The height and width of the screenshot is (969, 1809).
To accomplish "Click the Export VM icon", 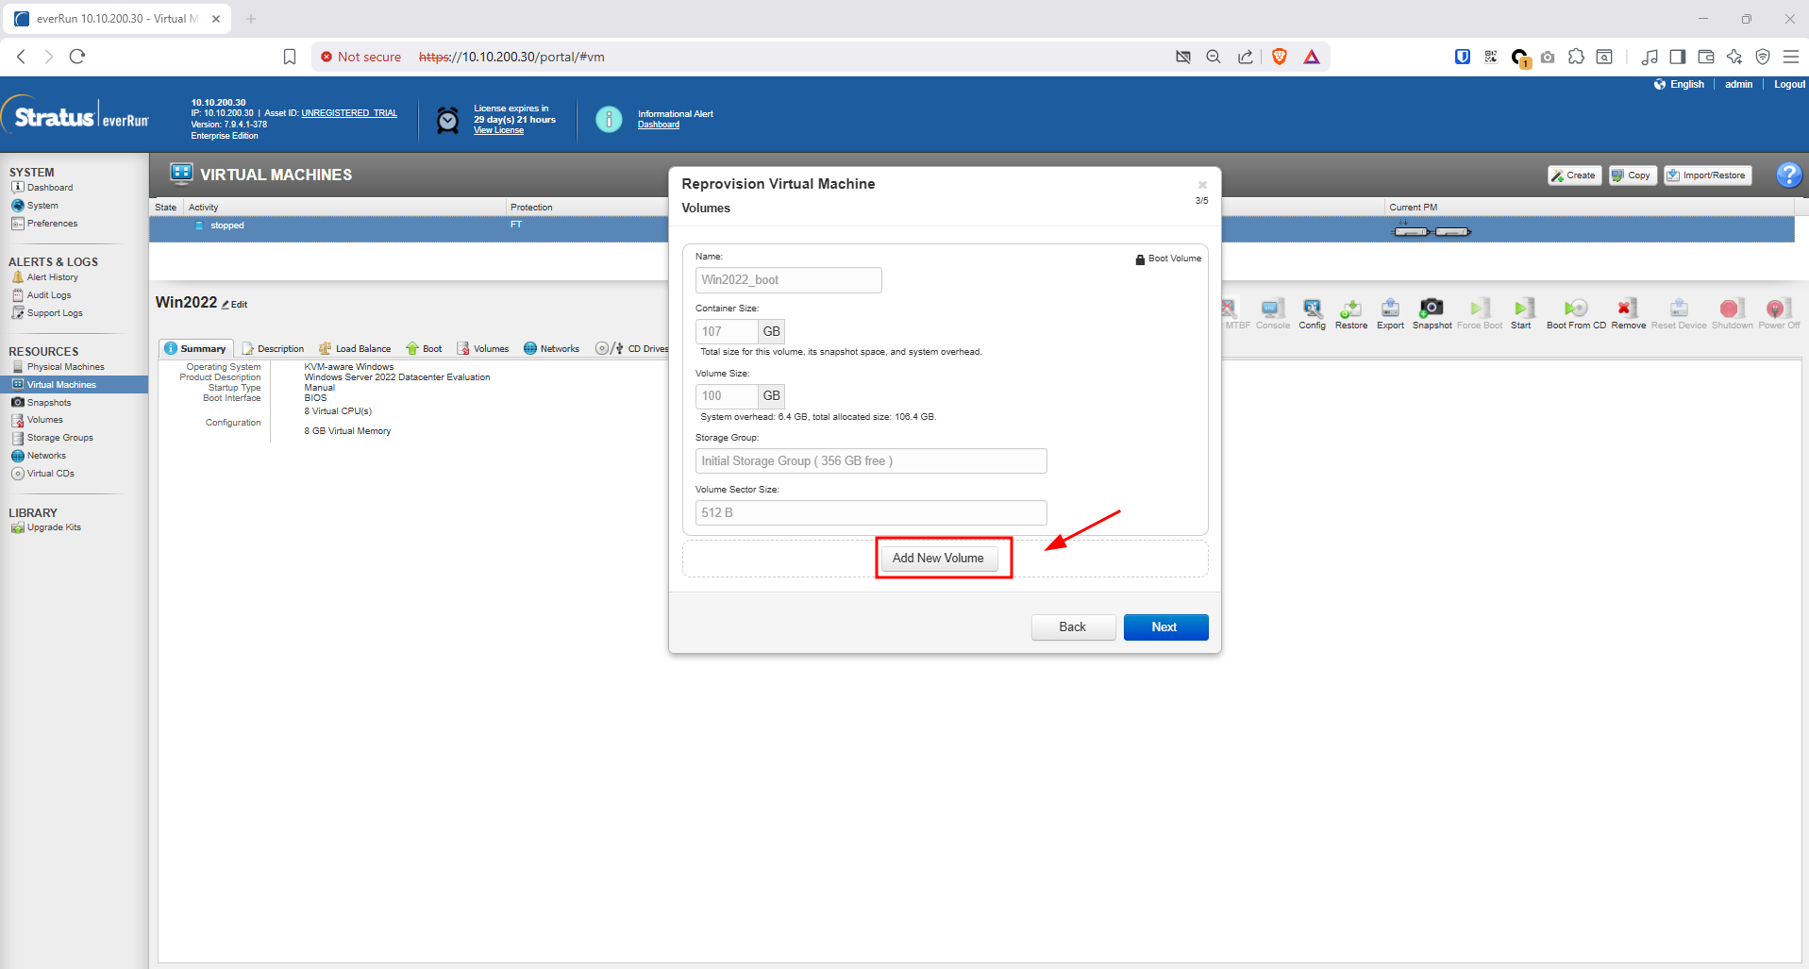I will (1390, 309).
